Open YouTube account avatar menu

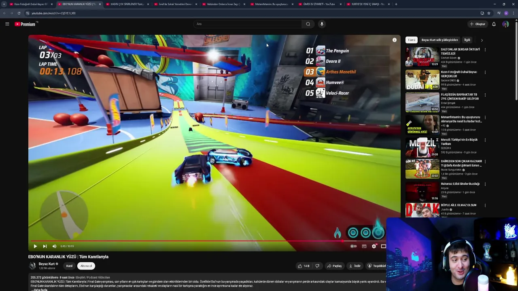(505, 24)
